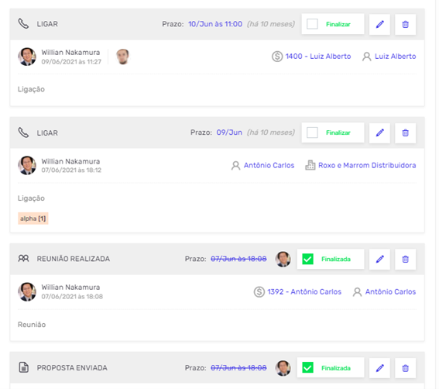Delete the first LIGAR task via trash icon
The image size is (439, 389).
click(x=405, y=24)
